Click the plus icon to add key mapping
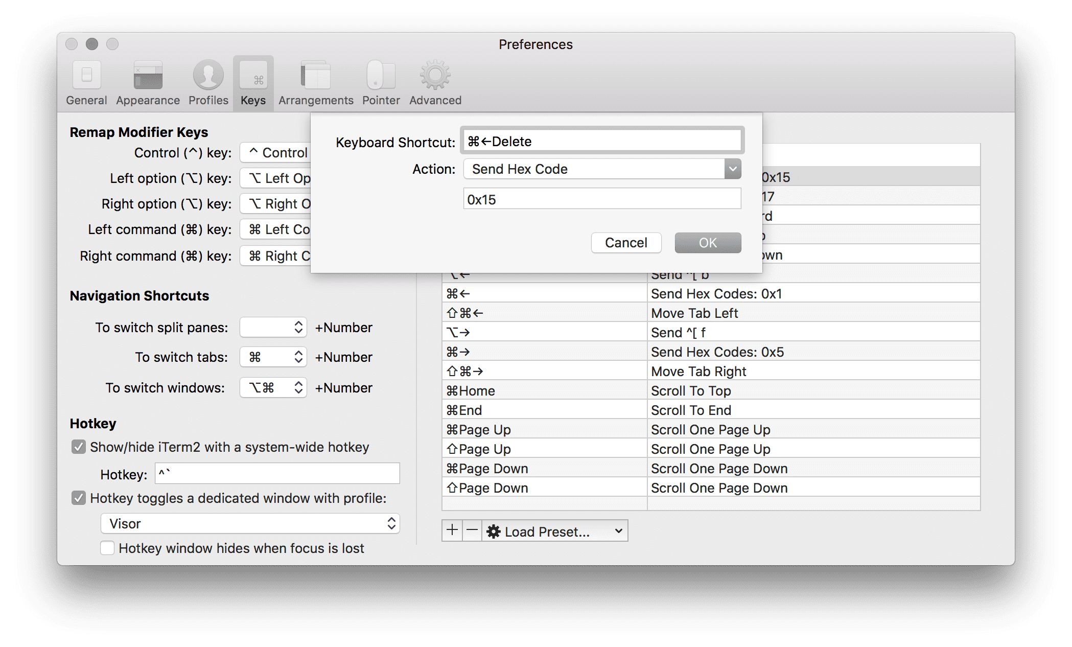 pos(452,530)
